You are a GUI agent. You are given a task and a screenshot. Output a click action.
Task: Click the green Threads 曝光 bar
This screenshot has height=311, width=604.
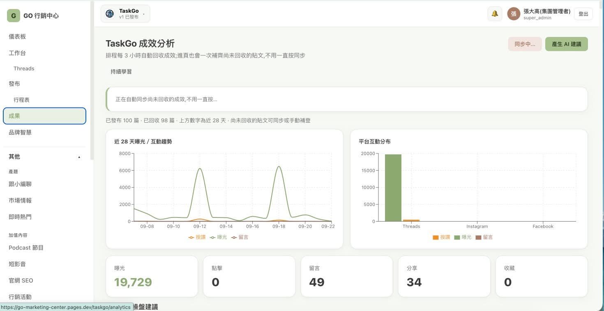click(393, 188)
